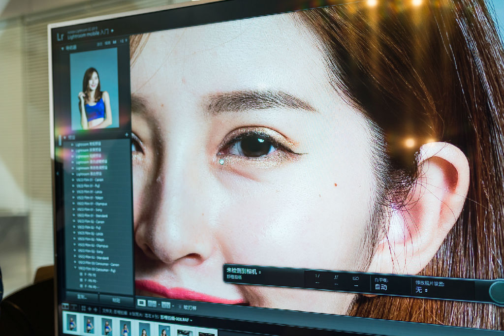Collapse the Presets panel header triangle
This screenshot has height=336, width=504.
(65, 137)
